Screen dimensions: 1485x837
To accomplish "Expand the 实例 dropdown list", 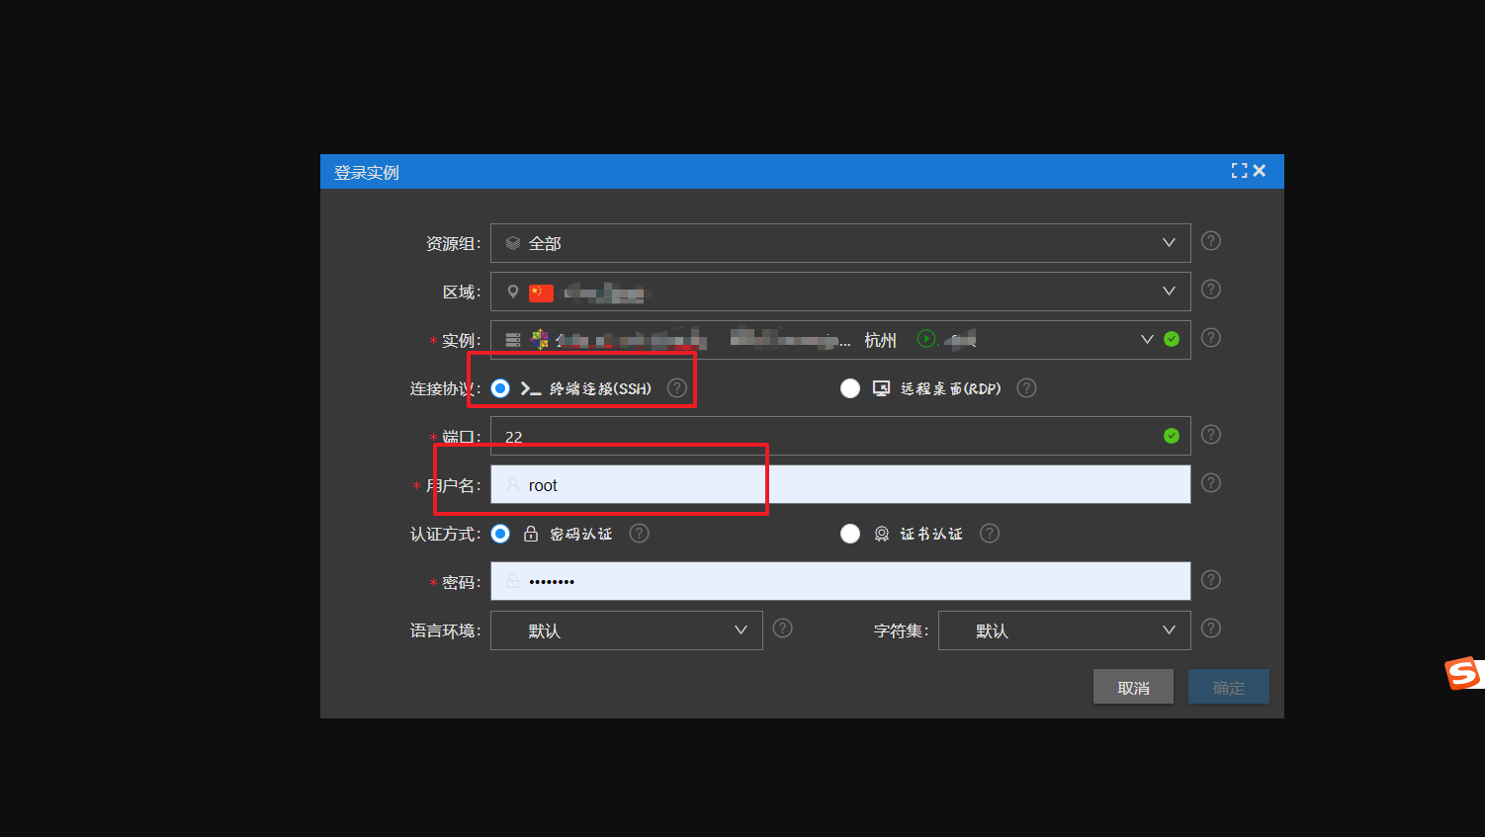I will 1148,338.
